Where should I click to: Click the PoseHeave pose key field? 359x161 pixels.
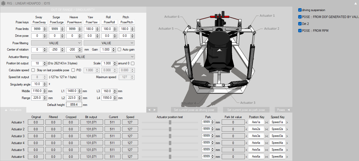point(74,22)
